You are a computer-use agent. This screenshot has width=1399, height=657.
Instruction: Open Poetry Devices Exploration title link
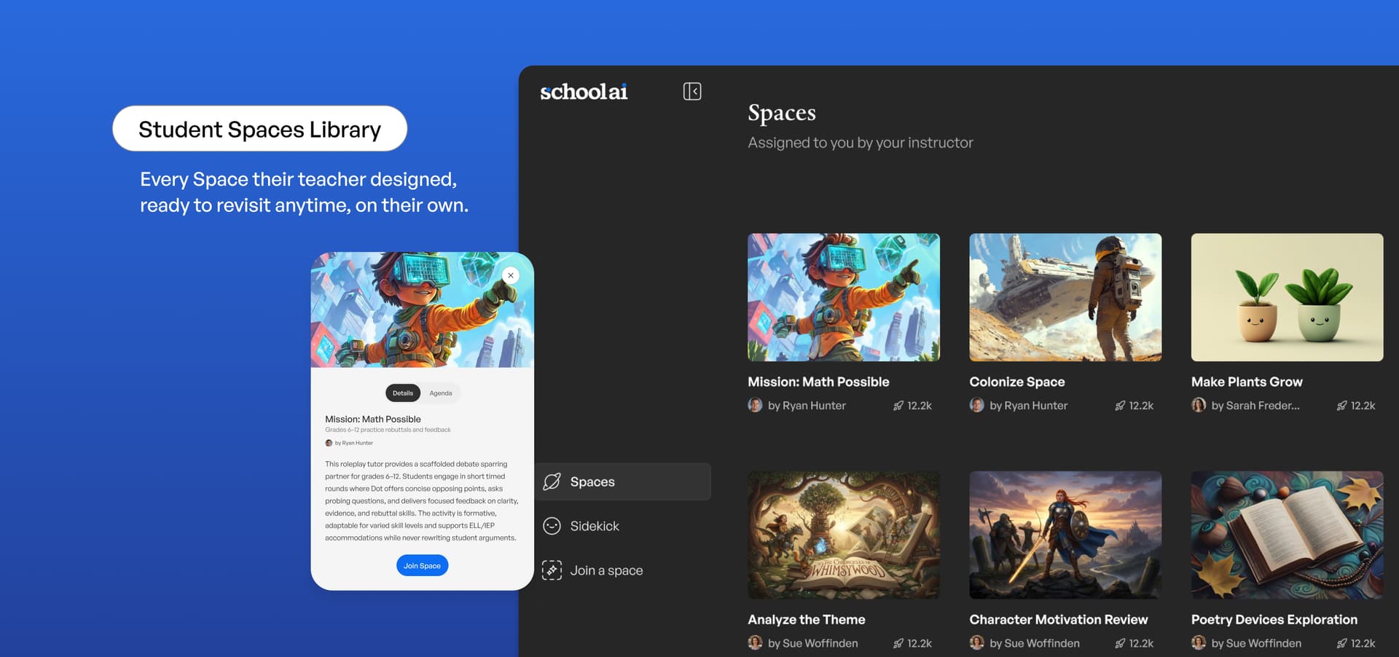1274,619
